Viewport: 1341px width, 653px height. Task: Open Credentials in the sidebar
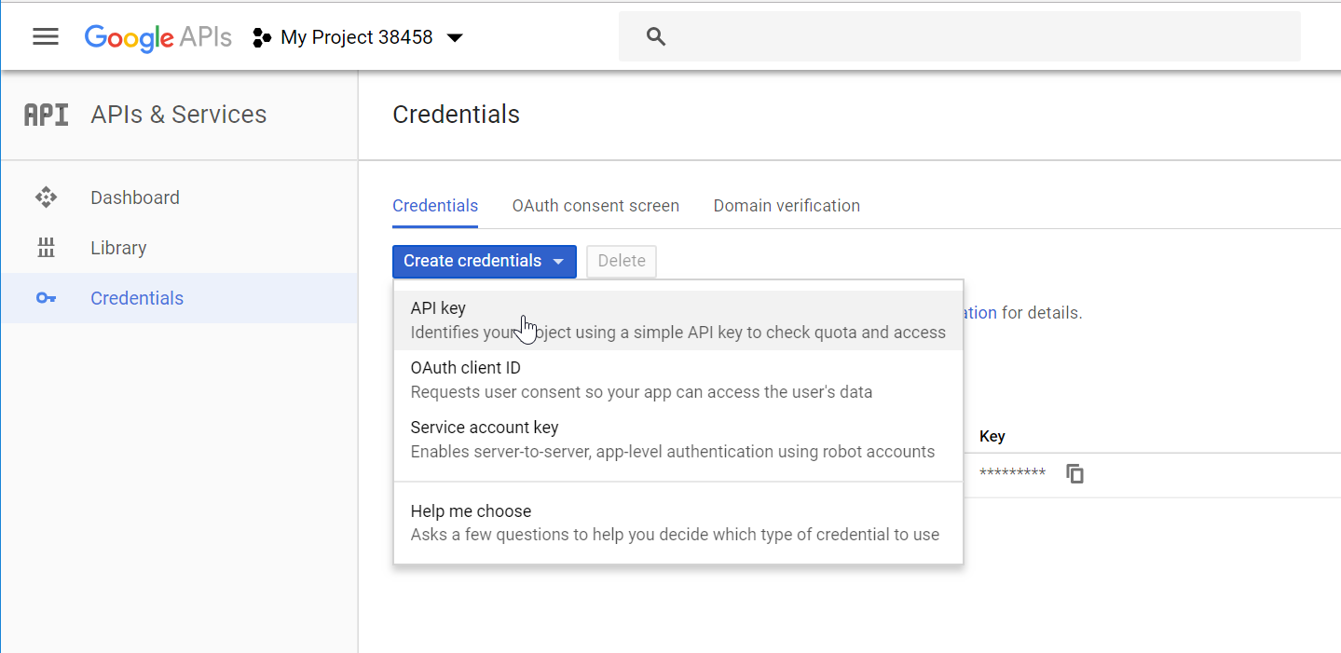pyautogui.click(x=179, y=298)
